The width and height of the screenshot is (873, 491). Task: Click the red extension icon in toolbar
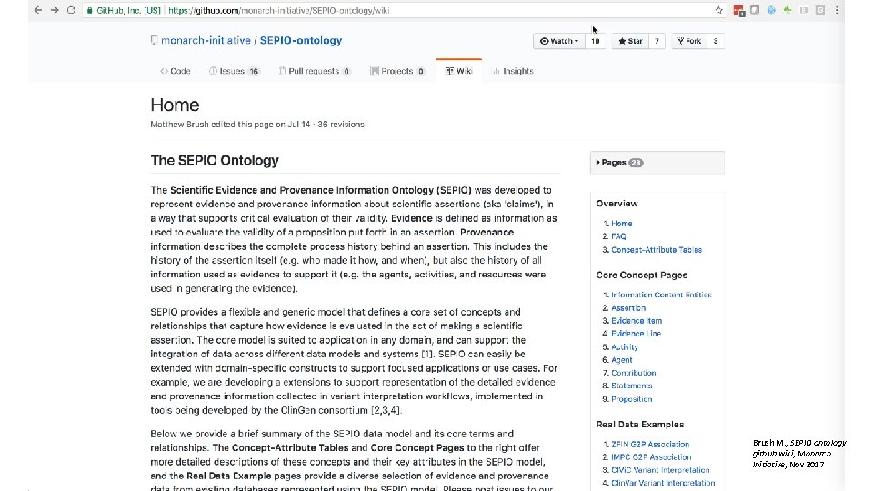[x=738, y=11]
